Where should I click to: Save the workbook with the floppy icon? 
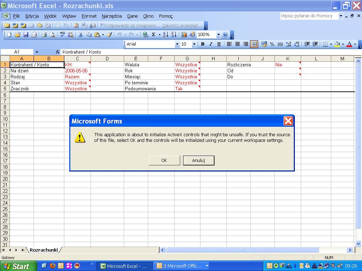(x=26, y=35)
